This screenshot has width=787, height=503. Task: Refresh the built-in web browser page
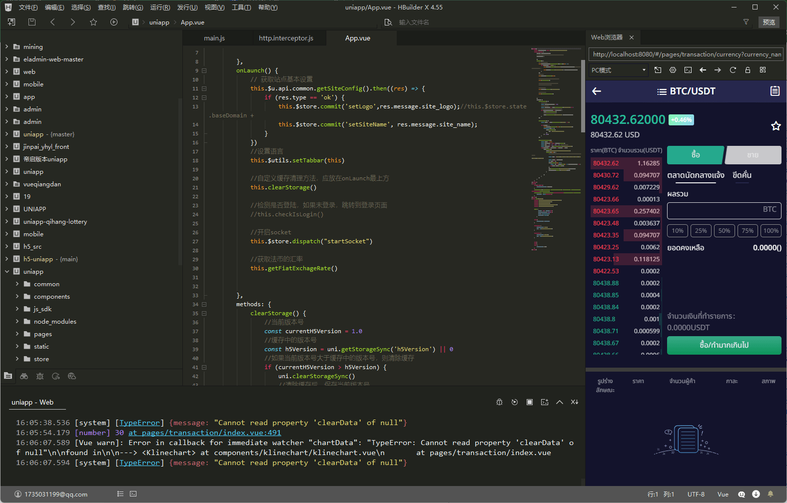(x=733, y=70)
